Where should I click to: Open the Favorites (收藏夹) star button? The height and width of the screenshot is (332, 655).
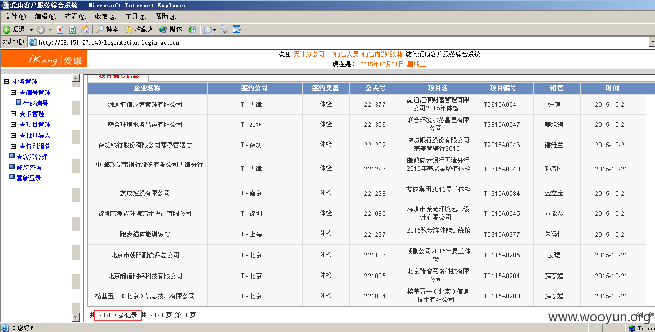139,30
